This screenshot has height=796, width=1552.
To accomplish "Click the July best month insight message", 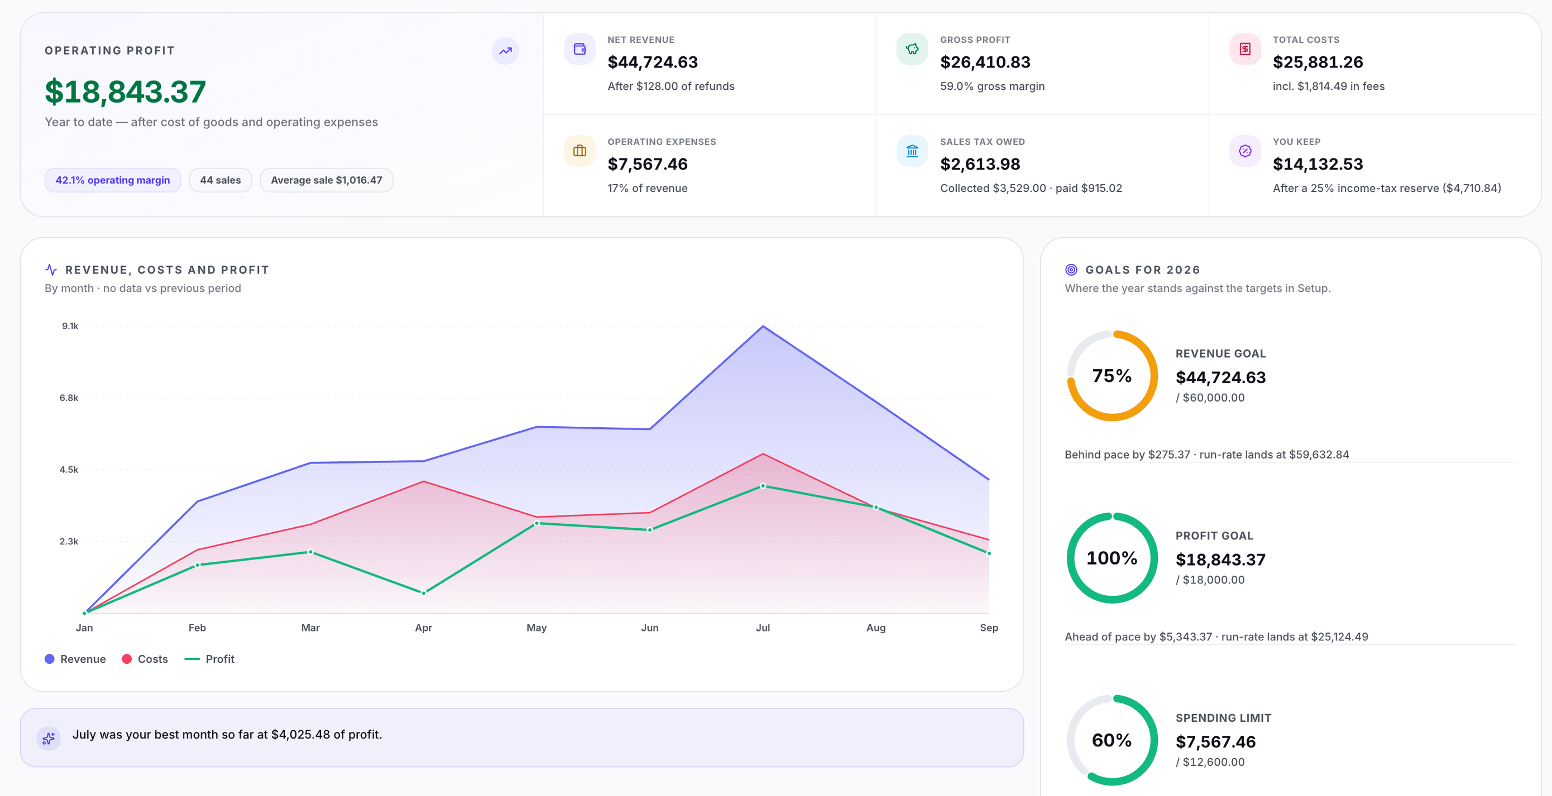I will coord(227,735).
